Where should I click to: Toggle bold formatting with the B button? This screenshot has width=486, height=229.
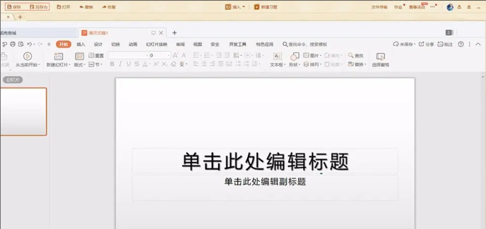[112, 64]
